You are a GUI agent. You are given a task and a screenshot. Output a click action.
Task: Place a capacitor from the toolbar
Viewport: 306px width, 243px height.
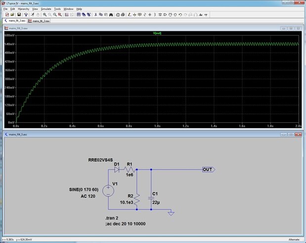[150, 15]
